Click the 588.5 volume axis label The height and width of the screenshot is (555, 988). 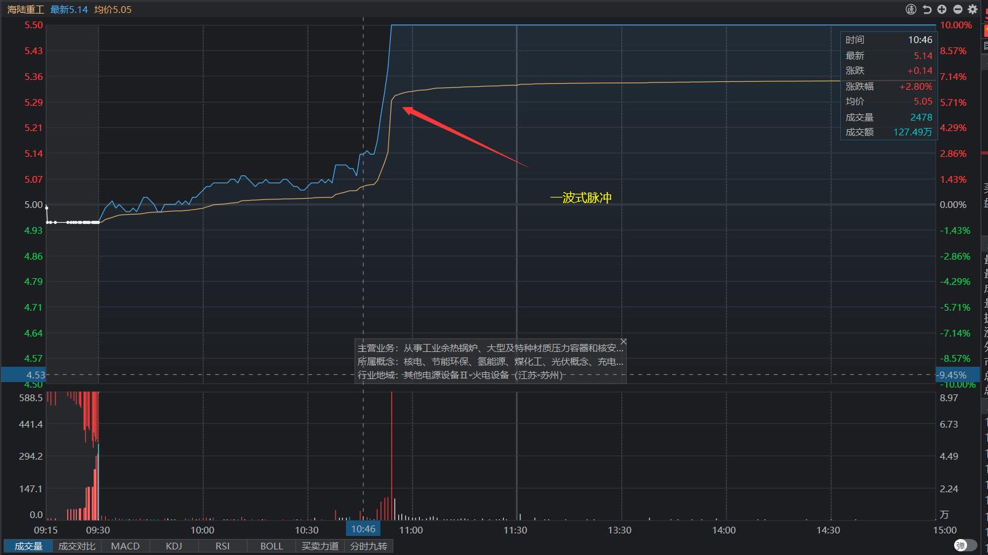pyautogui.click(x=31, y=398)
